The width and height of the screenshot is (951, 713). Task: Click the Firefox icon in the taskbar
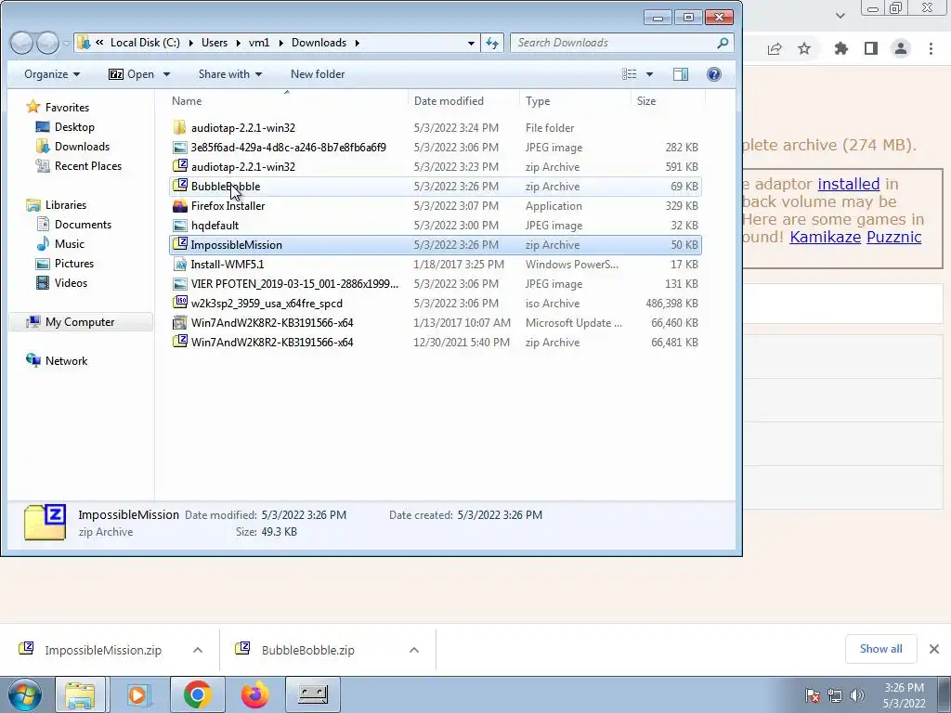(x=255, y=694)
